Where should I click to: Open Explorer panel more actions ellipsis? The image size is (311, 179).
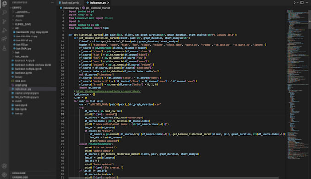(x=52, y=3)
